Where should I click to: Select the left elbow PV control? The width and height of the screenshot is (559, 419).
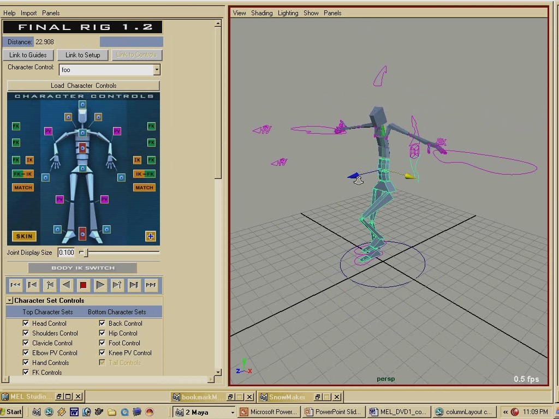[48, 131]
